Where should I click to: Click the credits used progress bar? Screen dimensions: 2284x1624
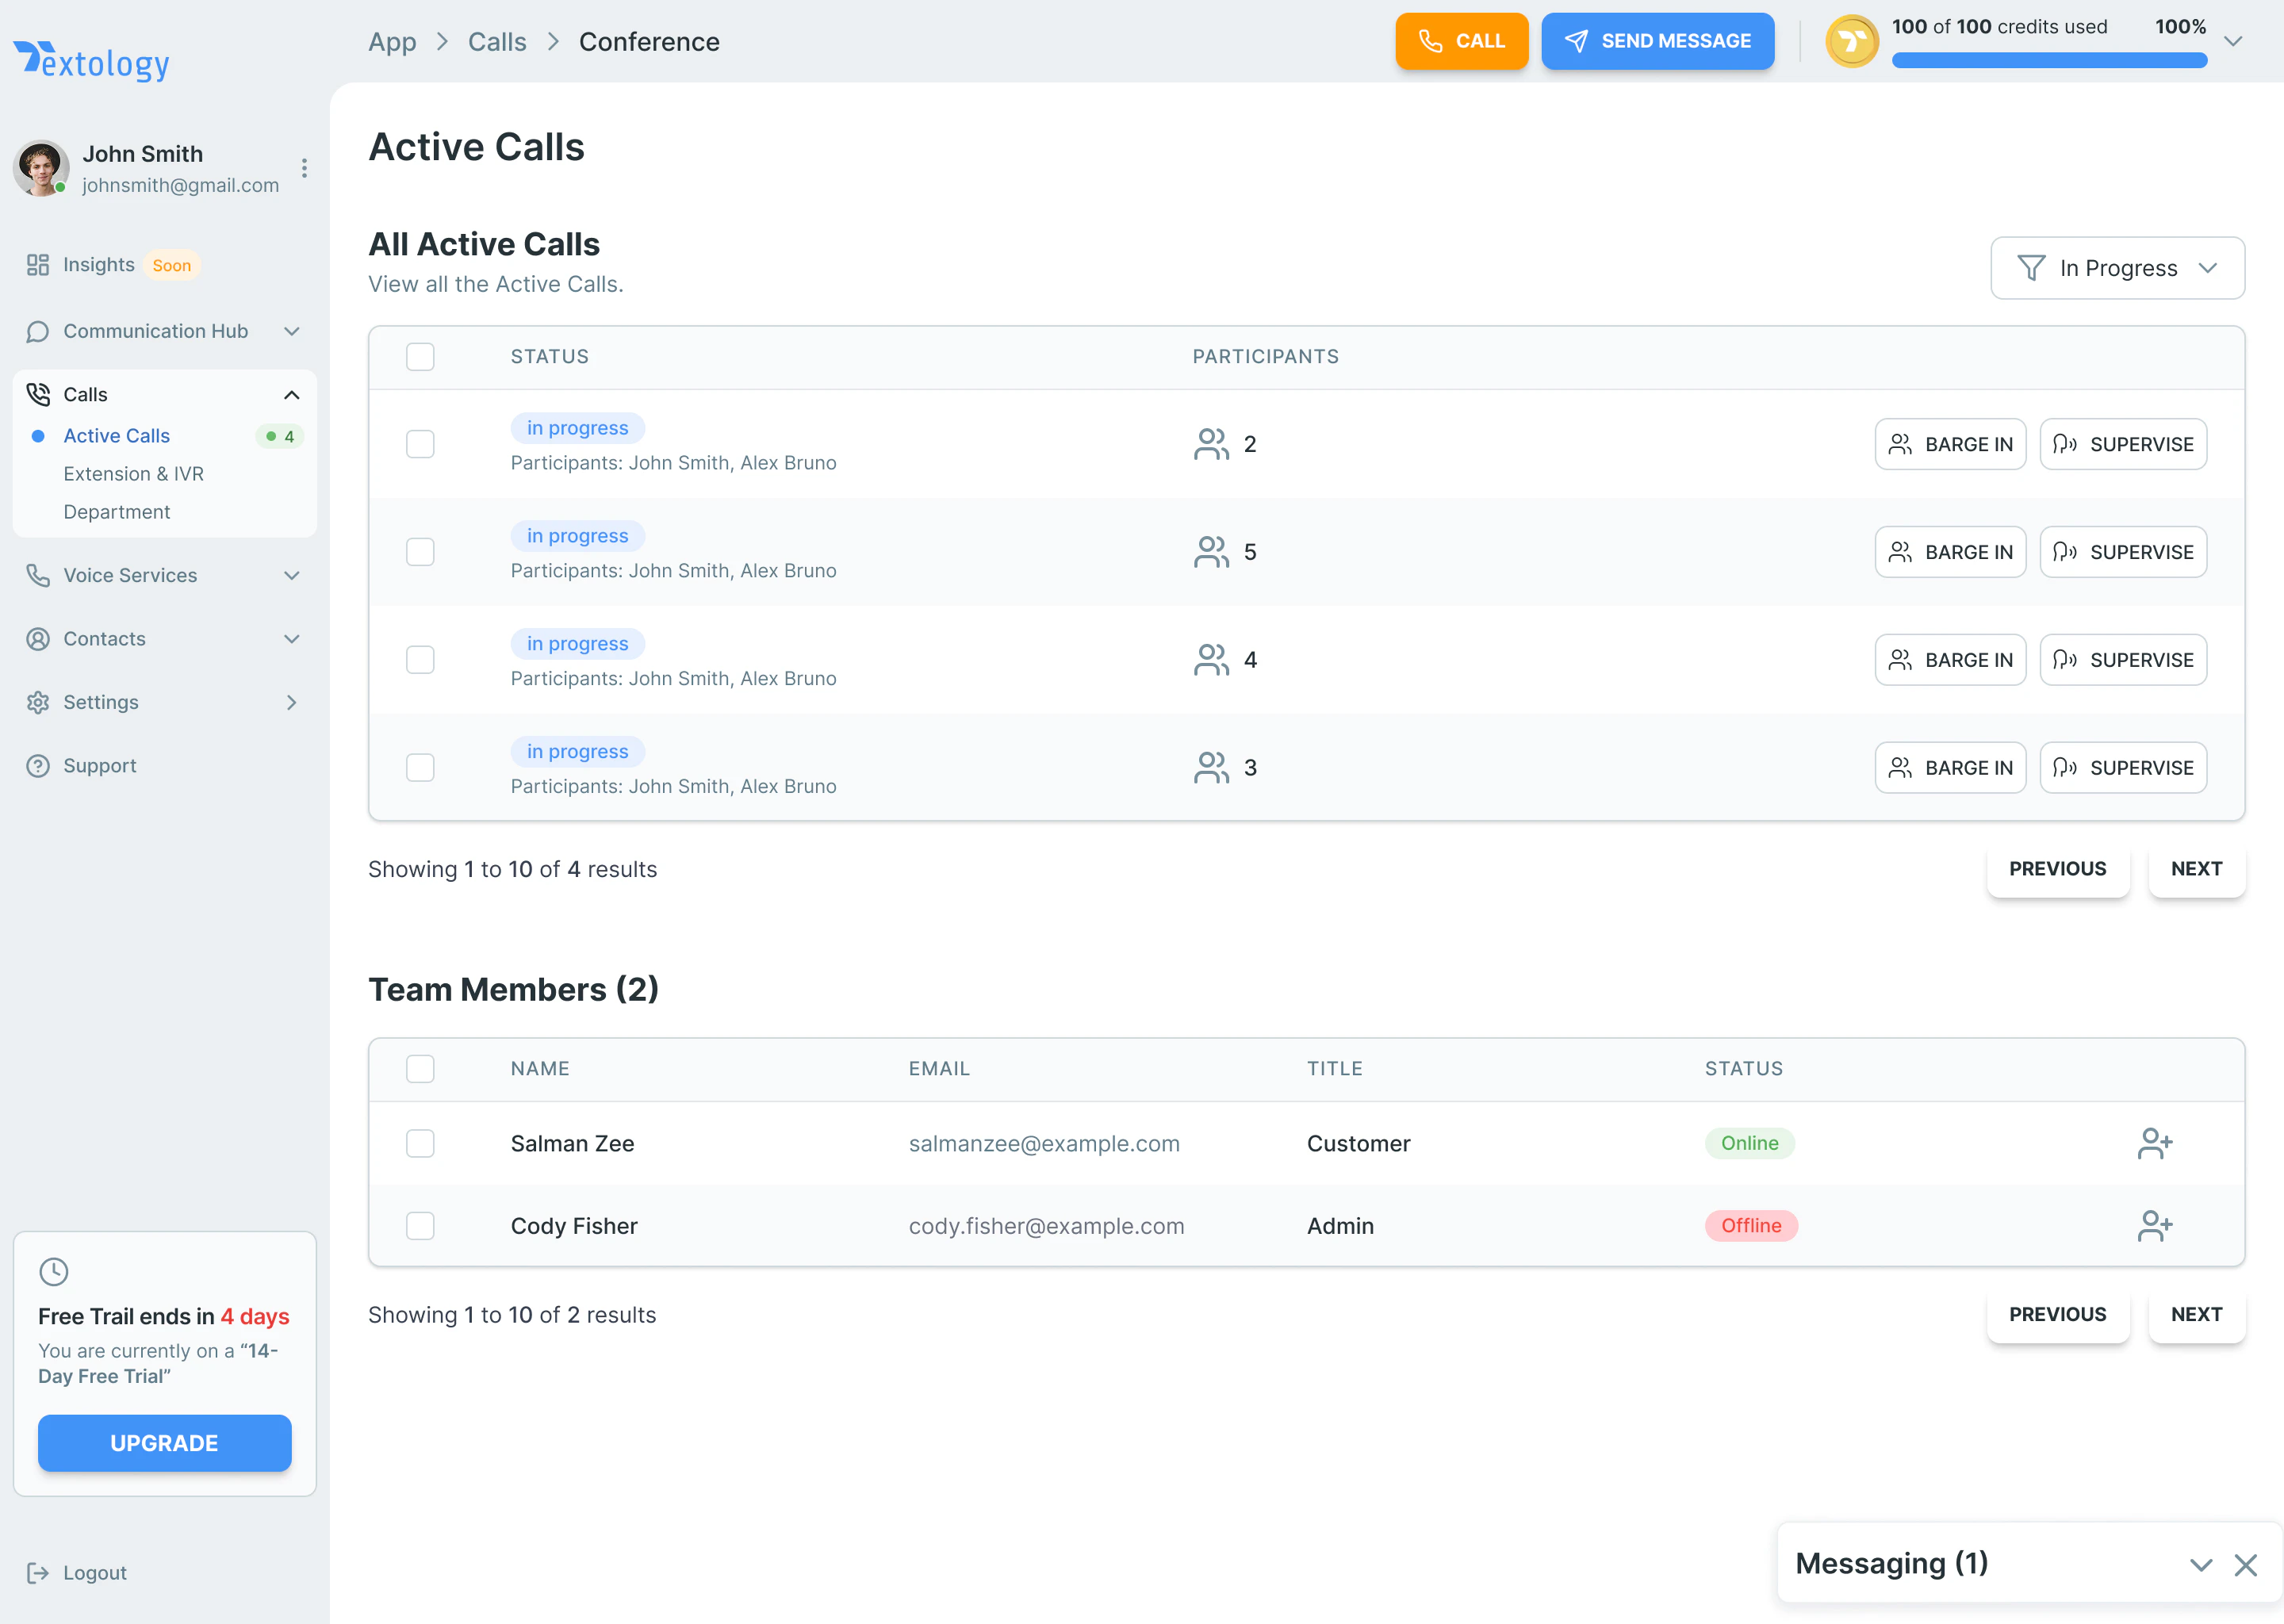click(x=2049, y=60)
